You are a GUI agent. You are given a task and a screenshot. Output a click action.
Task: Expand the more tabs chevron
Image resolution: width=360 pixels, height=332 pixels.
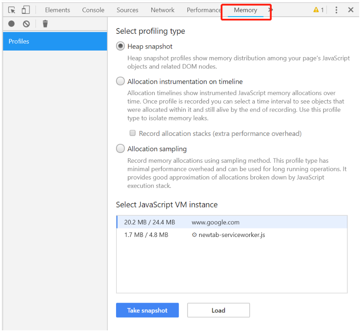(271, 10)
